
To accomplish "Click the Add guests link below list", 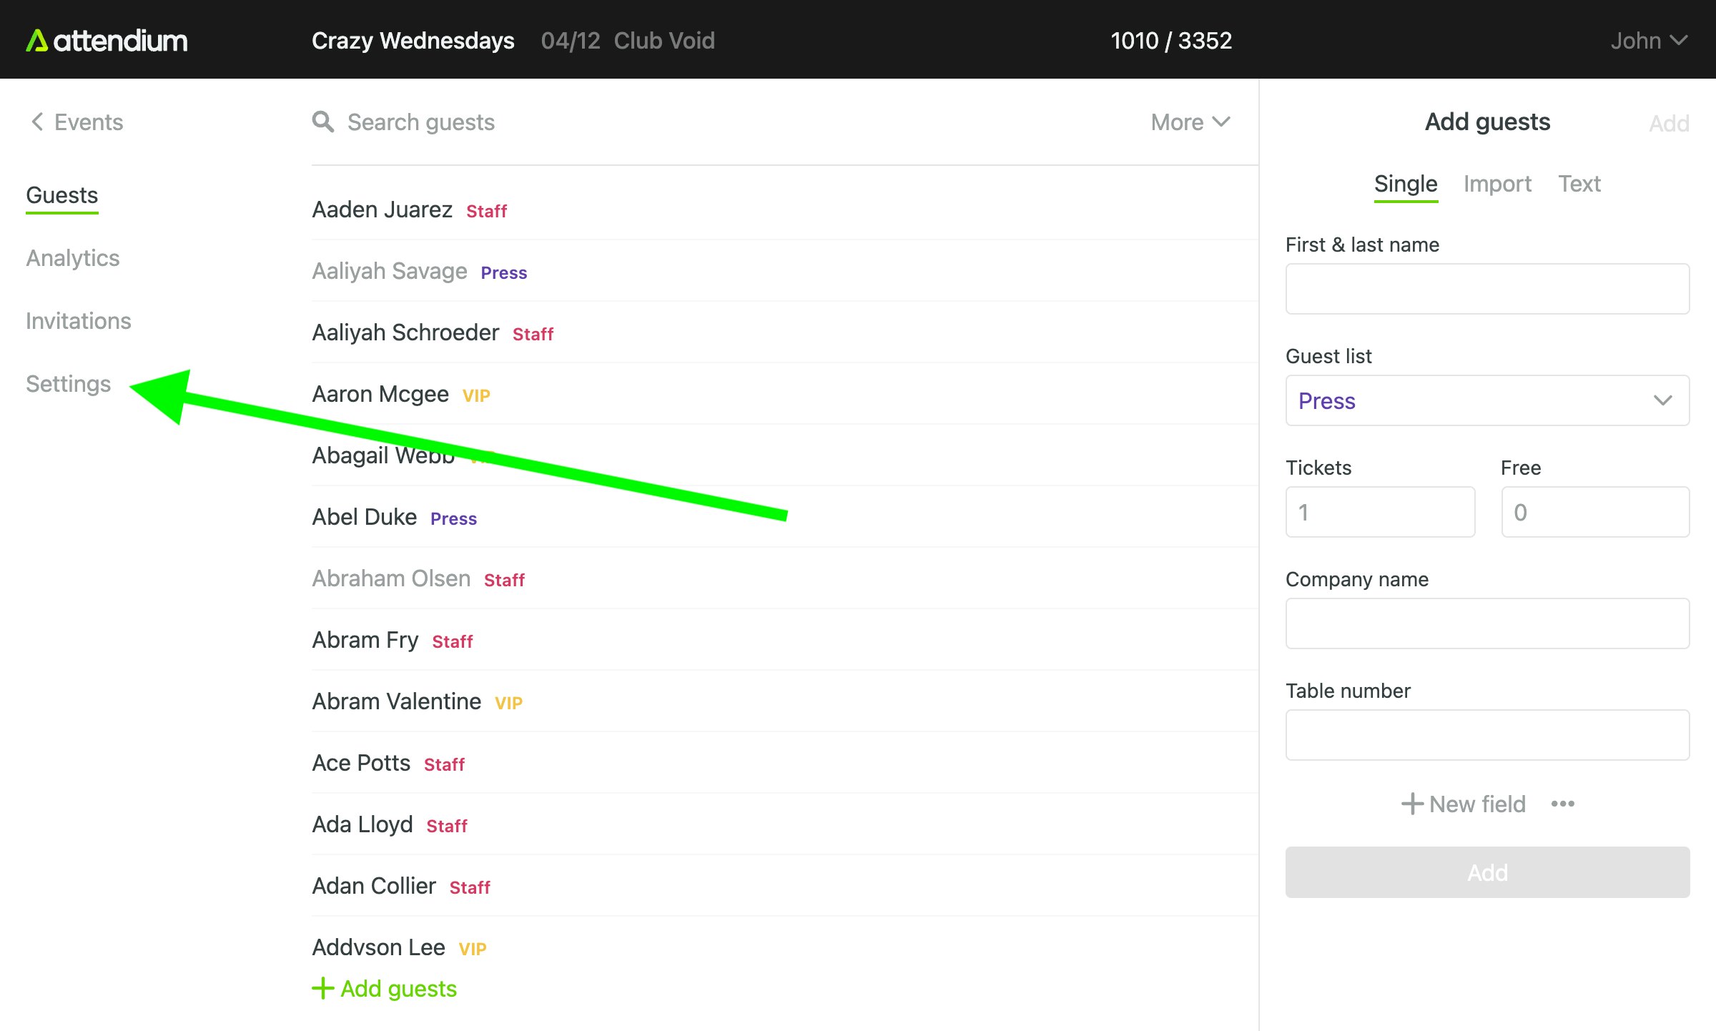I will point(398,988).
